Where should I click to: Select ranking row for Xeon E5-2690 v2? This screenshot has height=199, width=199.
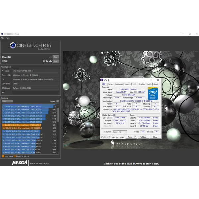point(29,119)
